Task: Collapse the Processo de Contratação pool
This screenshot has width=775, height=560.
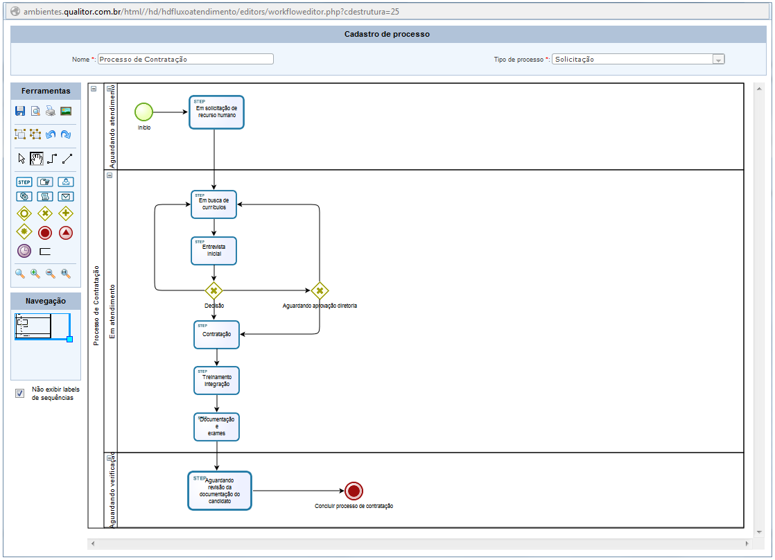Action: [94, 88]
